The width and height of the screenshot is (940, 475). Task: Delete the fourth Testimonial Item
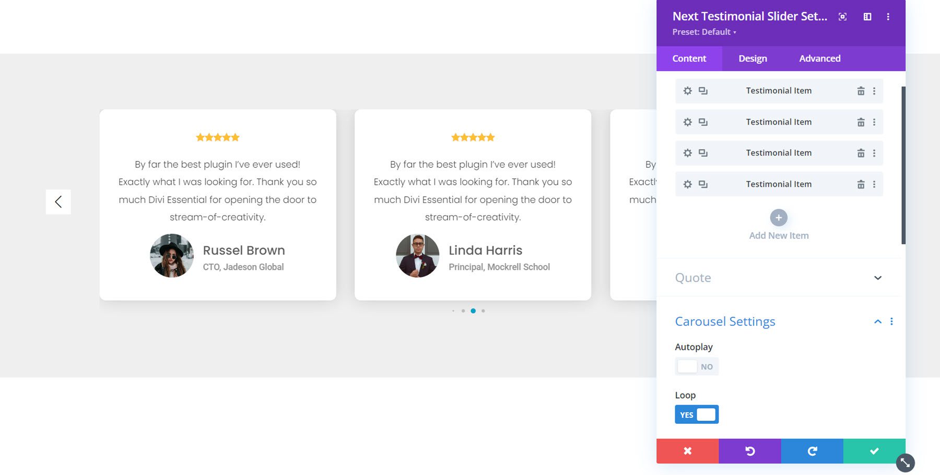coord(861,184)
